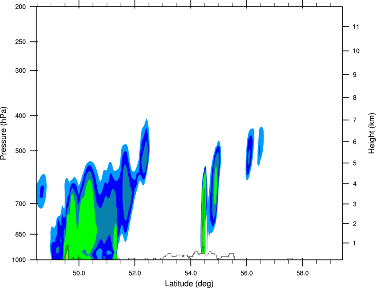Image resolution: width=376 pixels, height=288 pixels.
Task: Click the 'Latitude (deg)' axis title
Action: point(189,284)
